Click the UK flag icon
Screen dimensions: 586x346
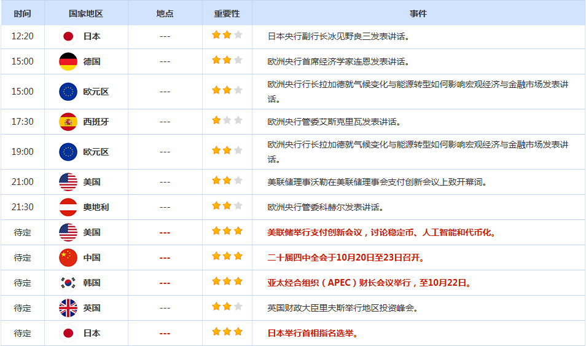(68, 308)
